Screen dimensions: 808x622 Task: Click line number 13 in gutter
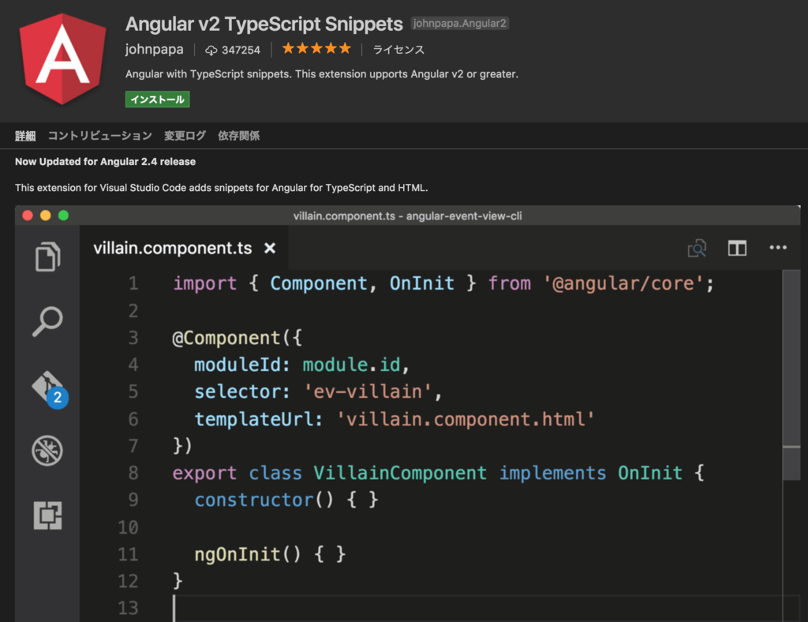(128, 608)
